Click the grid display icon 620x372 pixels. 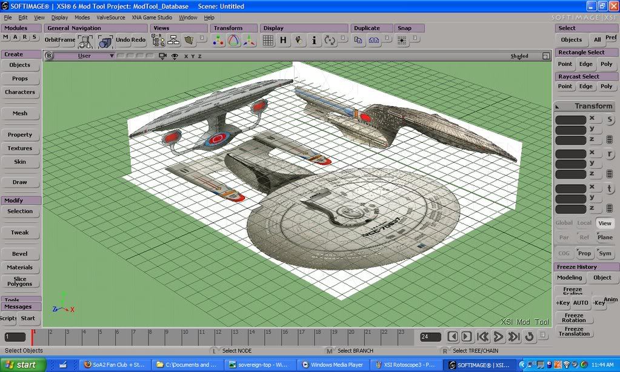268,41
